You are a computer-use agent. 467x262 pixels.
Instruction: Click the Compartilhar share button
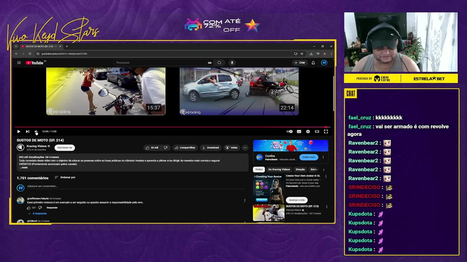(185, 147)
